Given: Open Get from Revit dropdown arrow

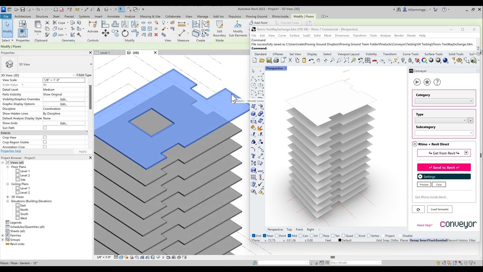Looking at the screenshot, I should [x=466, y=153].
